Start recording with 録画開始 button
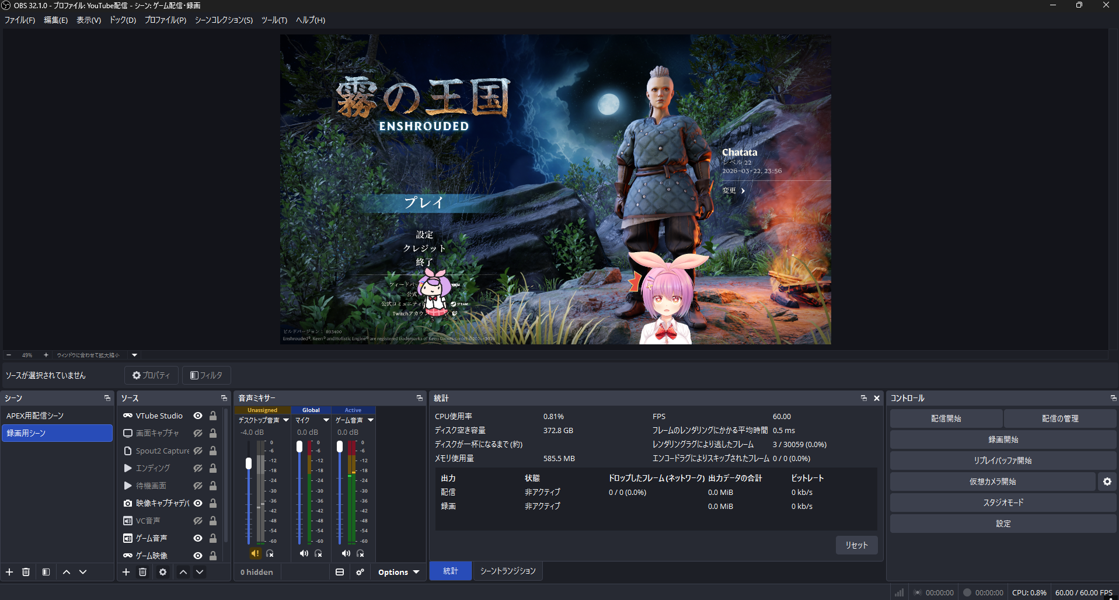Image resolution: width=1119 pixels, height=600 pixels. (1002, 439)
